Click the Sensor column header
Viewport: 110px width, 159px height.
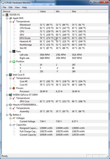pos(20,11)
